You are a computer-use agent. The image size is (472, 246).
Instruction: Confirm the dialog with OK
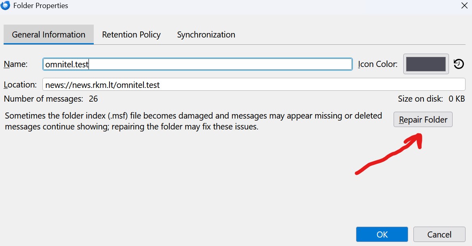pos(382,235)
